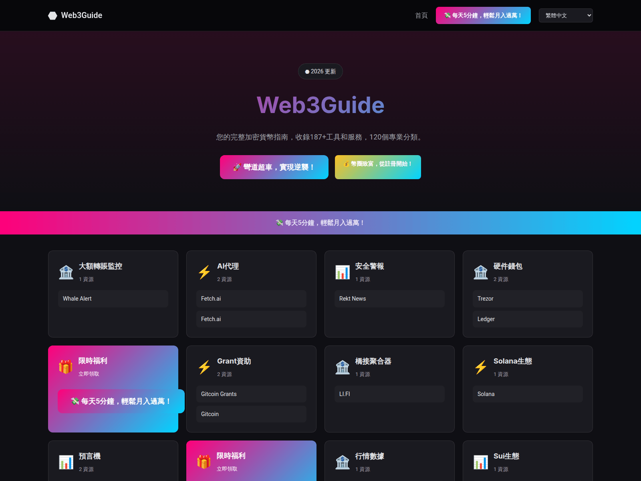Click the 每天5分鐘 button inside 限時福利 card
This screenshot has height=481, width=641.
click(x=121, y=401)
